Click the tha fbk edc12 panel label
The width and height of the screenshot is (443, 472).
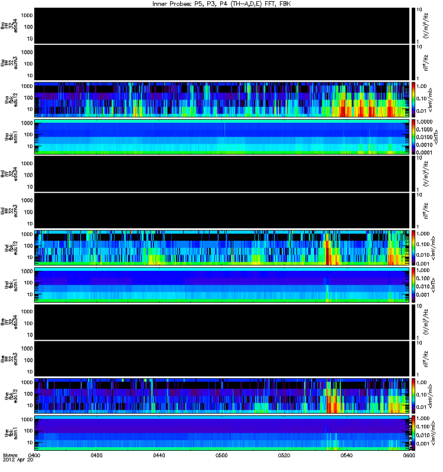(x=11, y=100)
